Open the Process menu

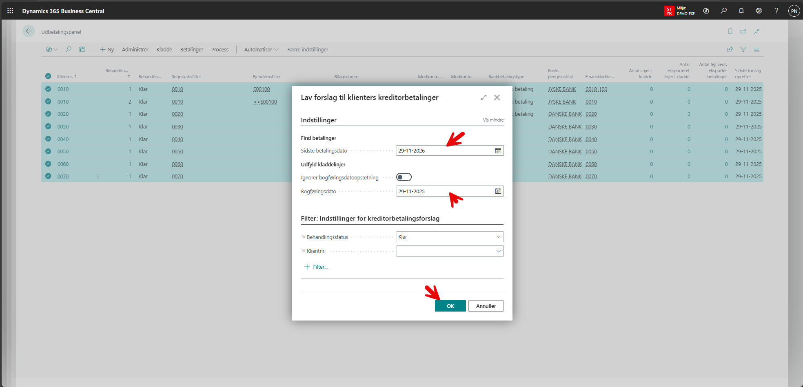[220, 50]
